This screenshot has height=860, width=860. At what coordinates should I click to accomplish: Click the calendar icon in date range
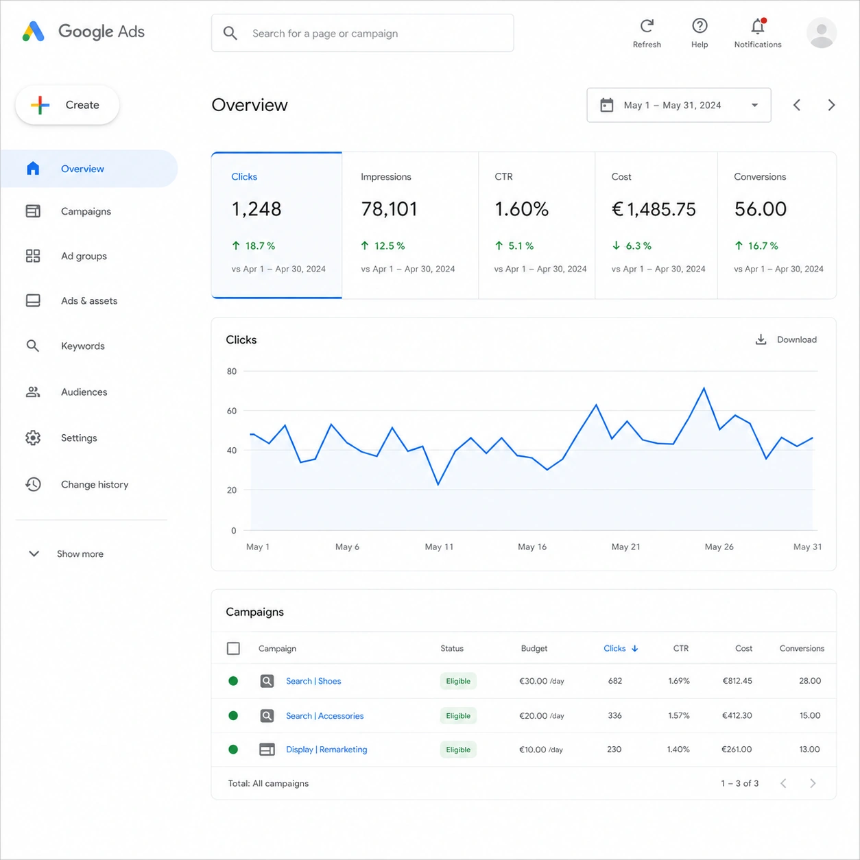point(607,105)
